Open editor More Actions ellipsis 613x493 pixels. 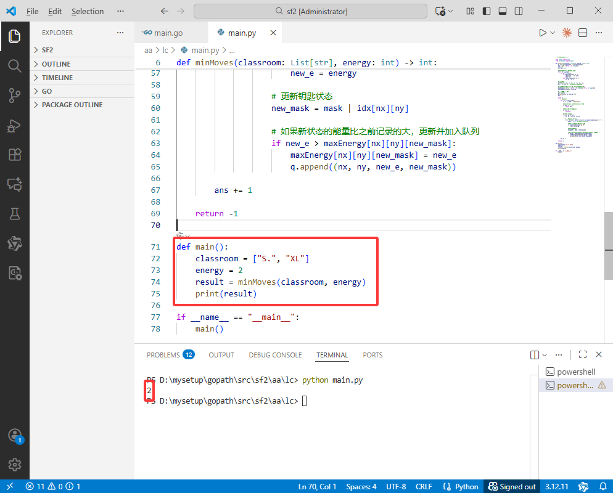[599, 33]
